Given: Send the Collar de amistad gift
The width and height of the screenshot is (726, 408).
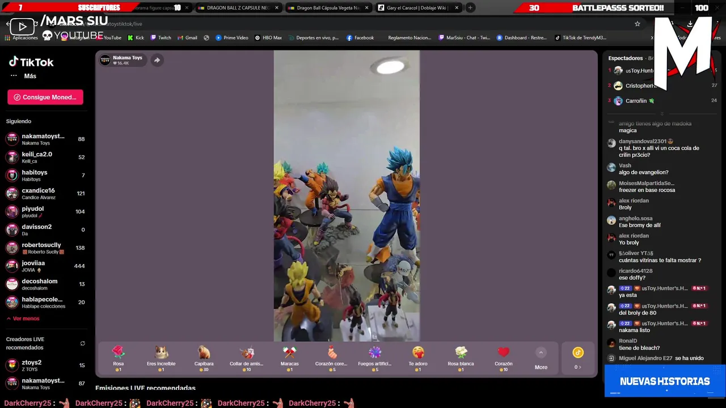Looking at the screenshot, I should 246,358.
